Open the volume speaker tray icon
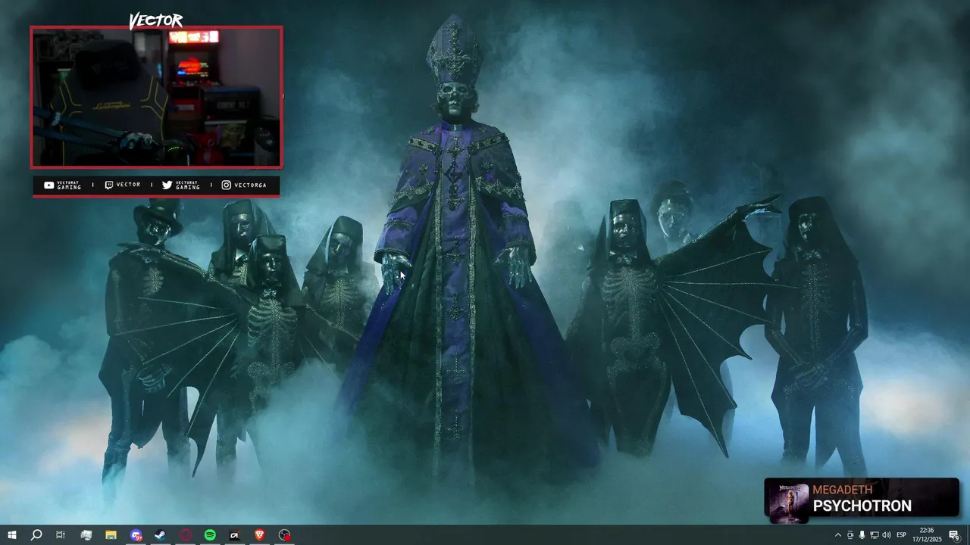Screen dimensions: 970x545 (x=886, y=535)
